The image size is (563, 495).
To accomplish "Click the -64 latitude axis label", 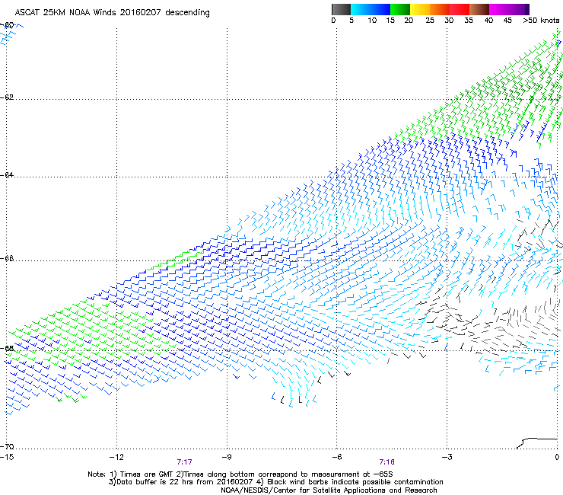I will pos(8,174).
